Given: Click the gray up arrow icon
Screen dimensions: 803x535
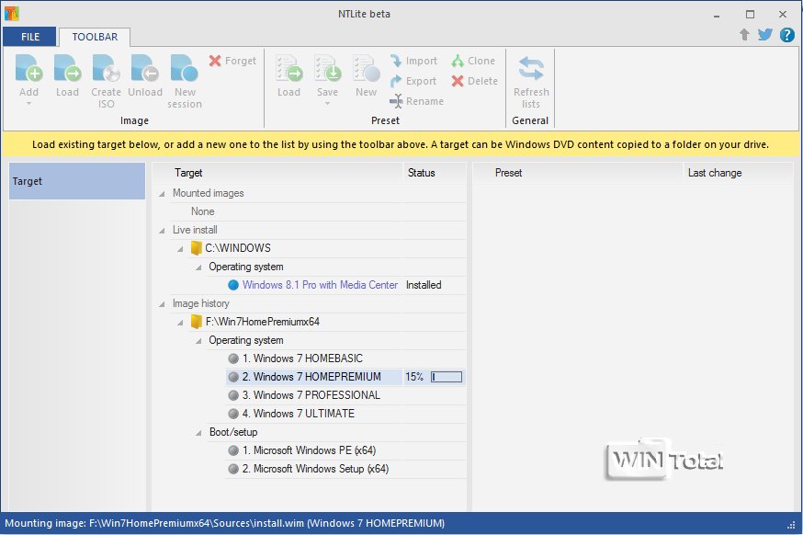Looking at the screenshot, I should tap(744, 34).
